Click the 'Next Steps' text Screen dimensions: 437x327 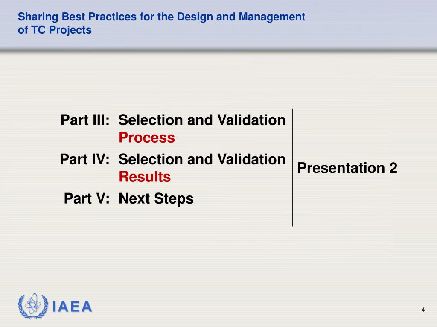(156, 198)
